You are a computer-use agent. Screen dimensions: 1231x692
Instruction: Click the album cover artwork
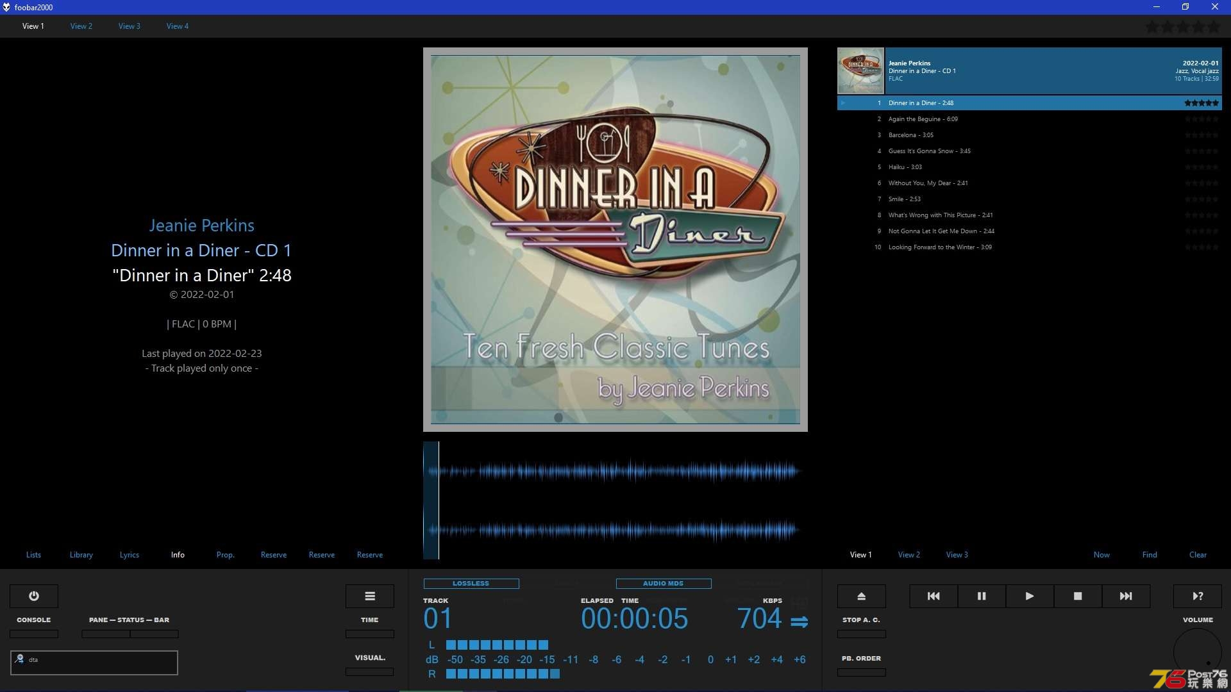click(615, 240)
